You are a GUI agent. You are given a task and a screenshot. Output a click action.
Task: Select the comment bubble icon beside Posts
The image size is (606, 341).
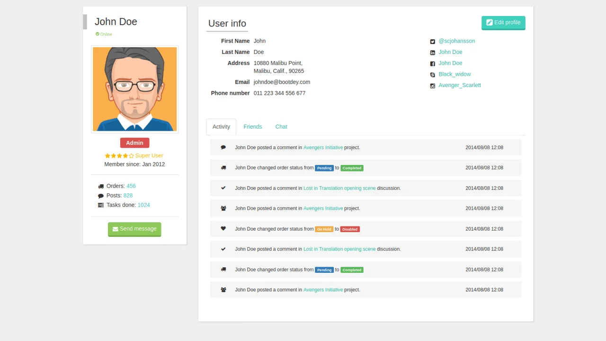[100, 195]
